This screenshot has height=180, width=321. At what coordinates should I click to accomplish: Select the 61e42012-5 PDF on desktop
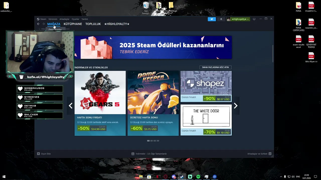point(311,7)
